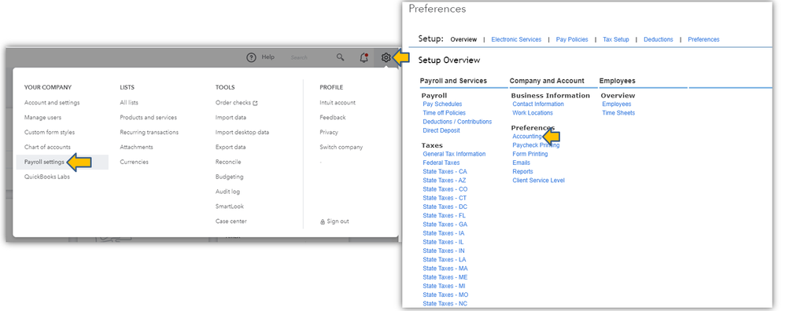Open Account and settings
The height and width of the screenshot is (311, 786).
click(52, 103)
